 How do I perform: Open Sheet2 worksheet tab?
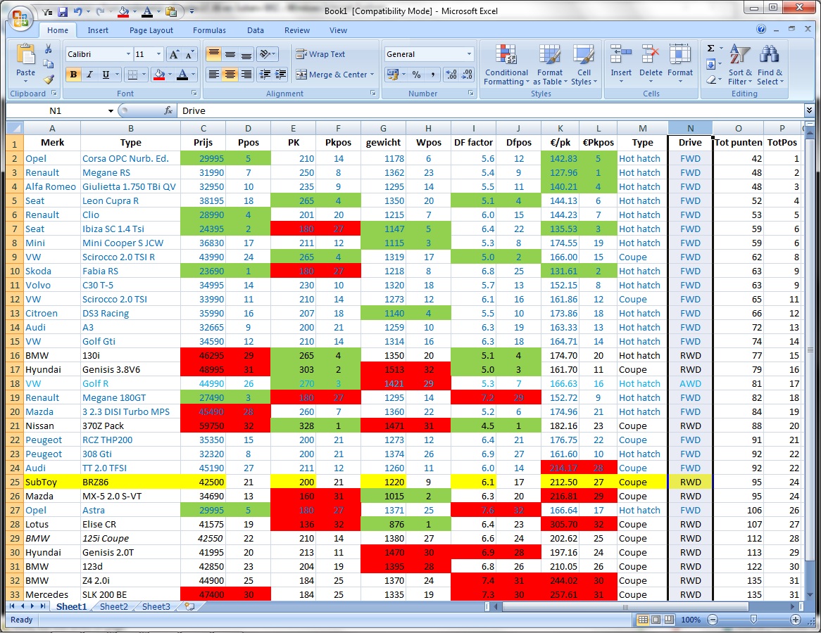pyautogui.click(x=113, y=606)
